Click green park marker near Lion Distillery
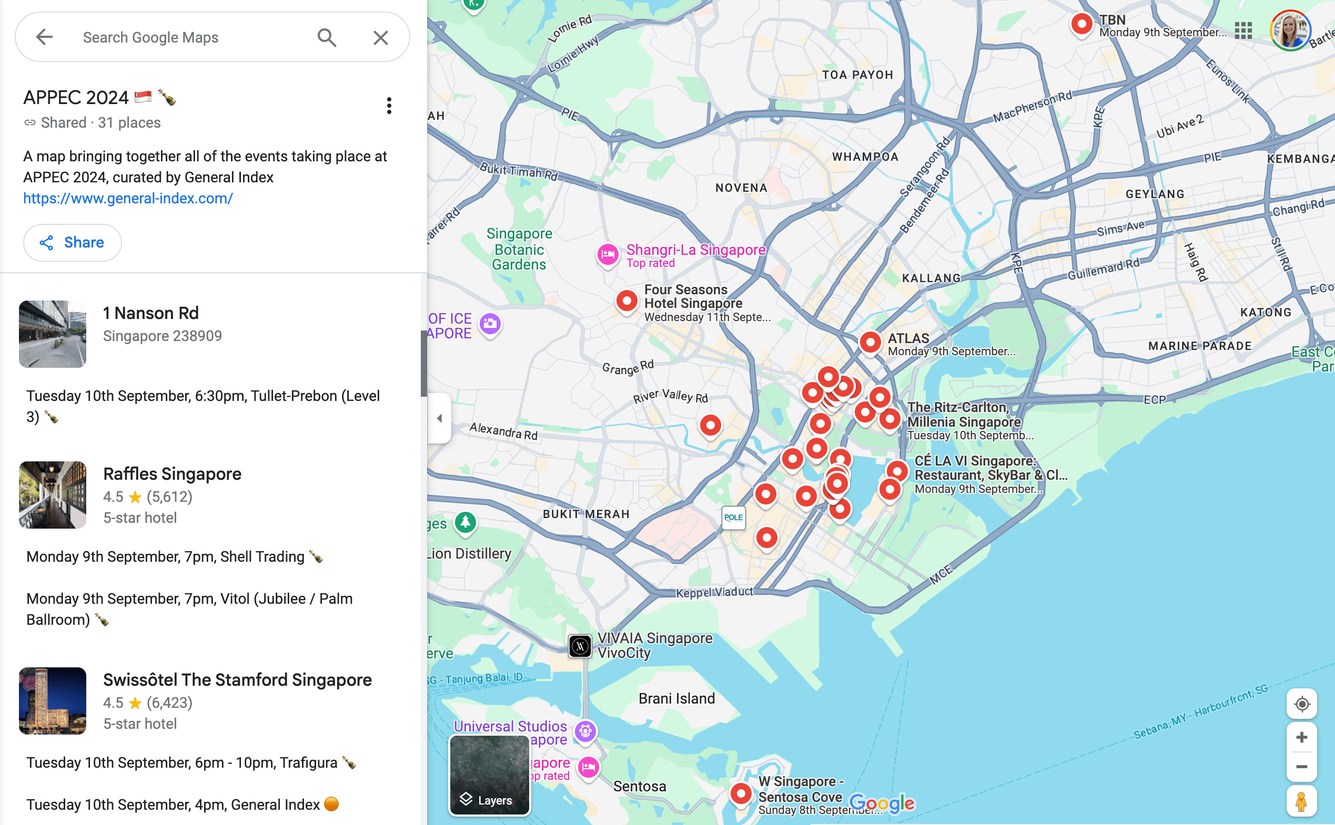1335x825 pixels. (465, 523)
